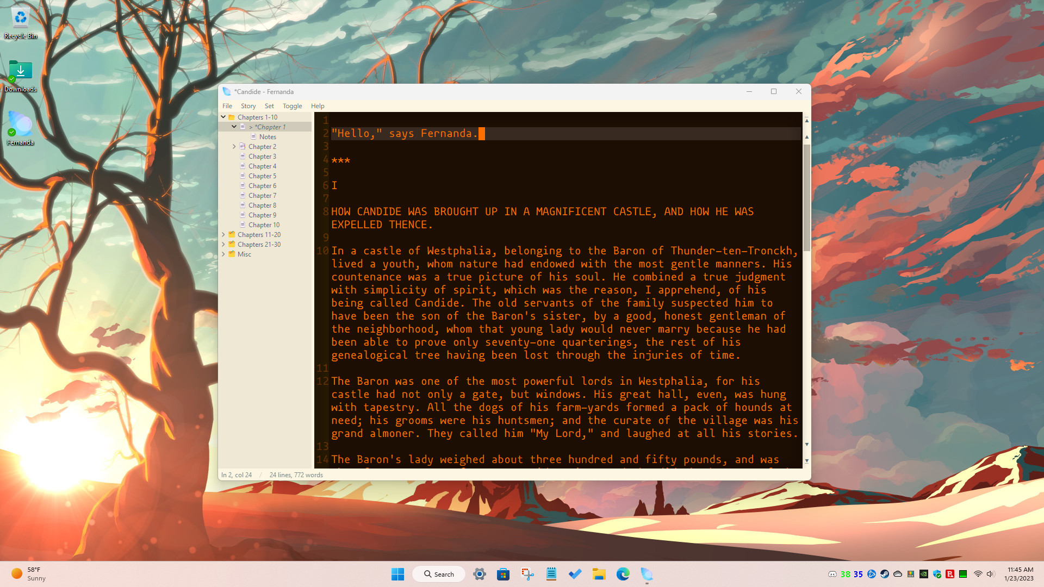Open the Story menu
Screen dimensions: 1044x587
click(248, 106)
